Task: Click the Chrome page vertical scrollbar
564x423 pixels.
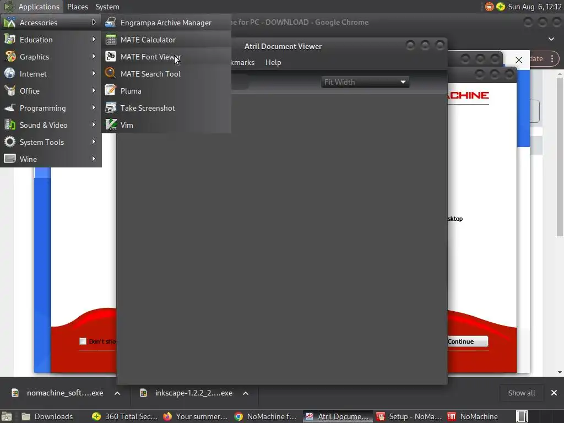Action: pos(560,156)
